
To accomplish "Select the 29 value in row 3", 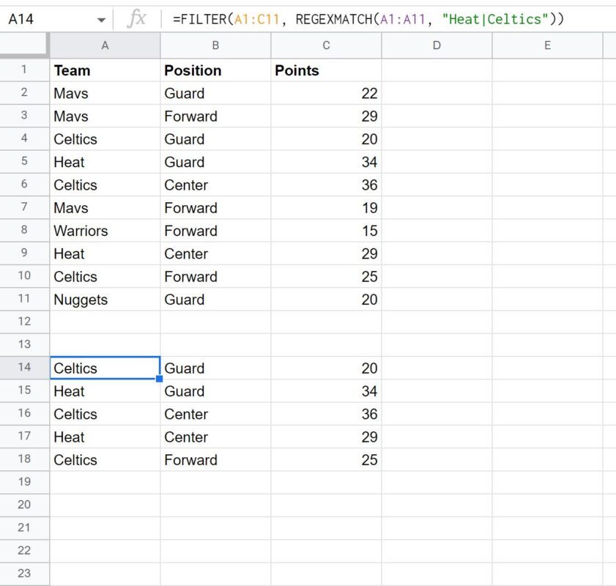I will click(326, 116).
